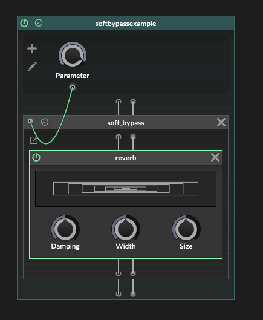Click the Width knob

pos(126,228)
